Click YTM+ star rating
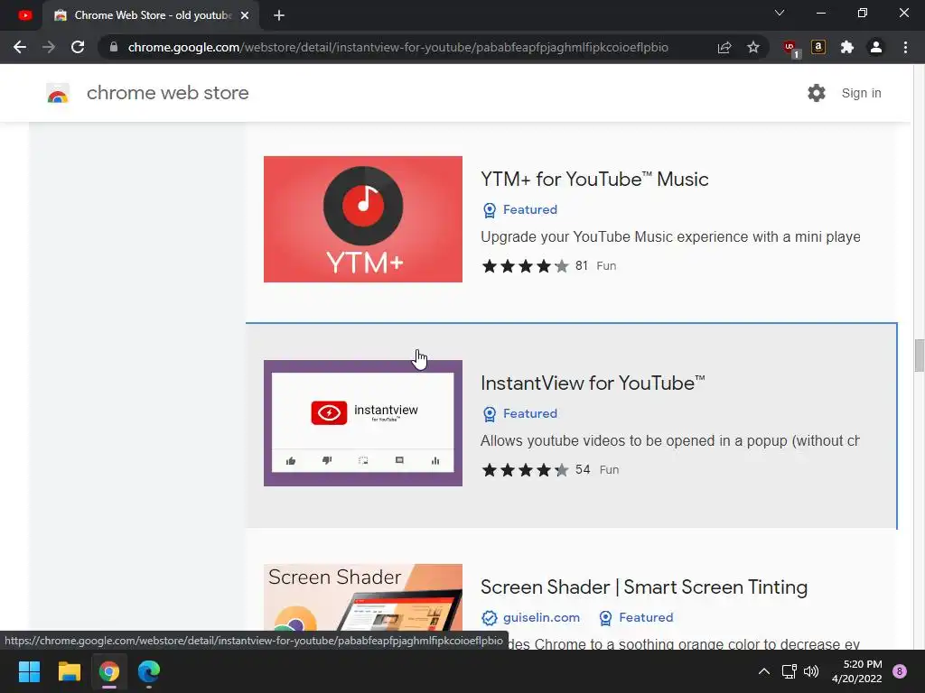This screenshot has height=693, width=925. click(x=525, y=266)
